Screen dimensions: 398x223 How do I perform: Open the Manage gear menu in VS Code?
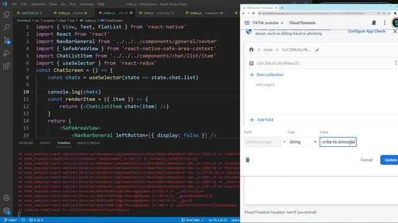(6, 211)
